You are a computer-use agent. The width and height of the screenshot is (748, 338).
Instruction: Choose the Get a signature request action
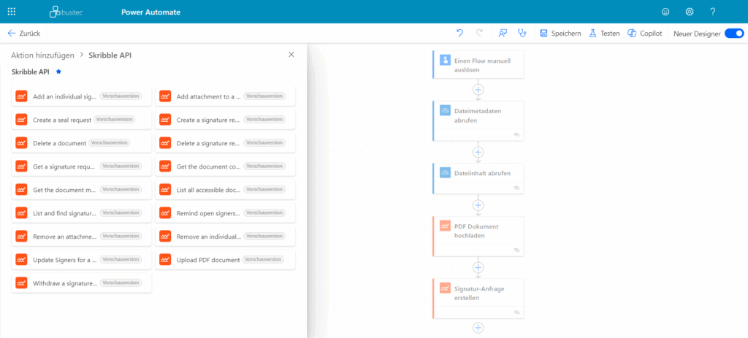82,166
